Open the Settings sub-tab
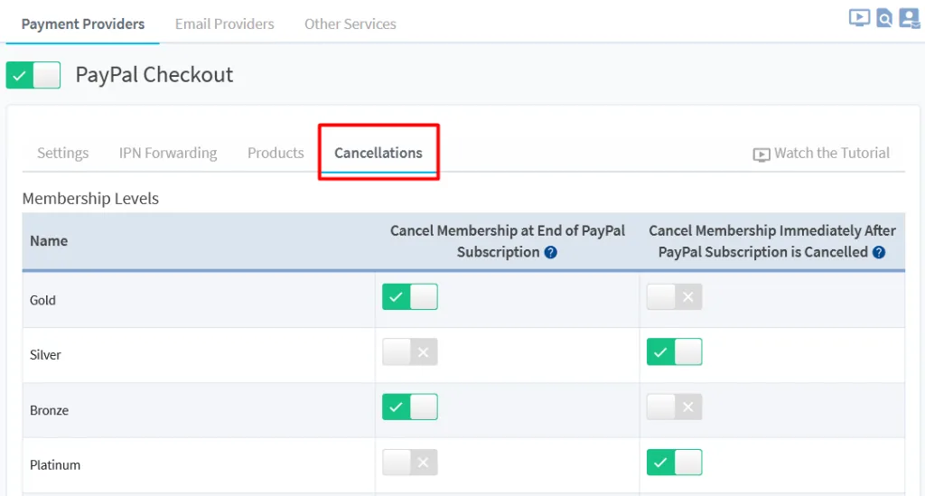Image resolution: width=925 pixels, height=496 pixels. click(x=62, y=154)
